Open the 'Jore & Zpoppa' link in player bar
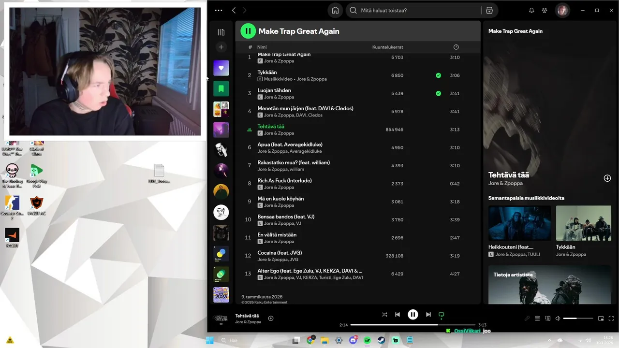Image resolution: width=619 pixels, height=348 pixels. click(248, 322)
